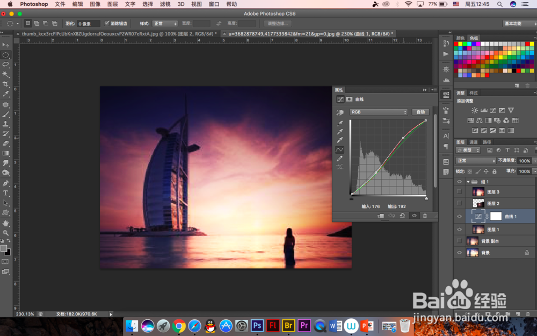537x336 pixels.
Task: Clip the Curves adjustment to the layer below
Action: (x=381, y=216)
